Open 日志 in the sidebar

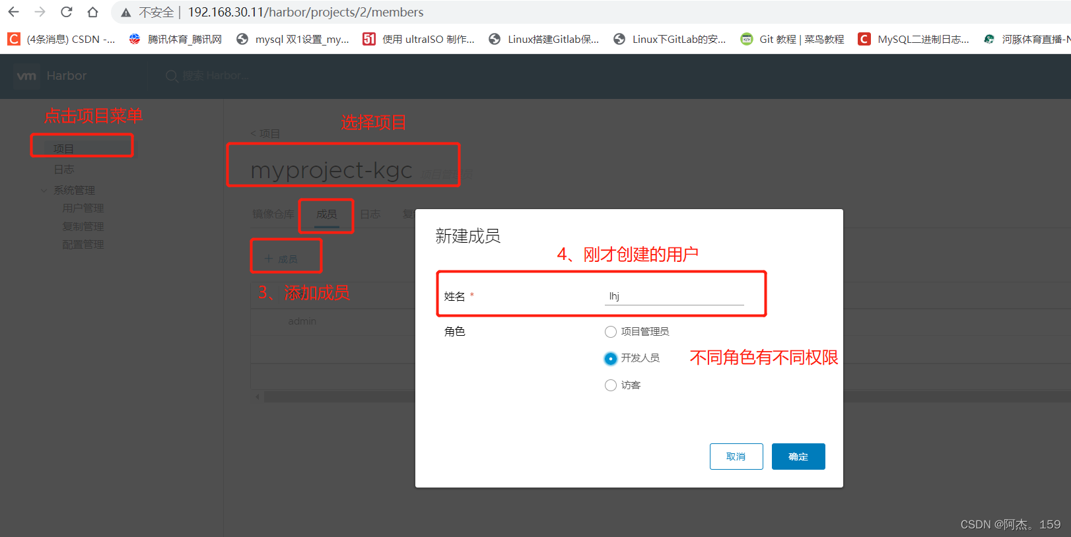[x=63, y=170]
